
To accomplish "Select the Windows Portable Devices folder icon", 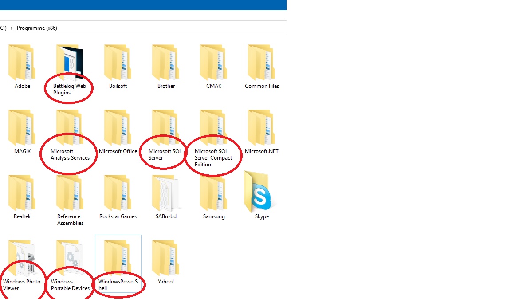I will [x=70, y=258].
